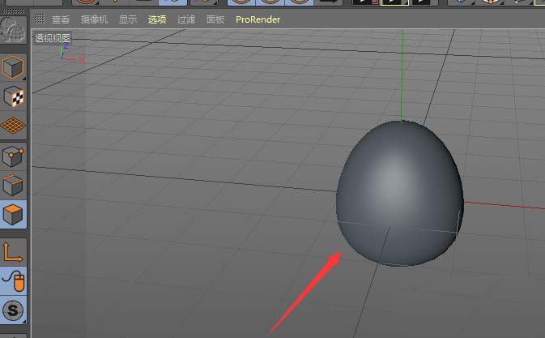Switch to Edges mode icon
Viewport: 545px width, 338px height.
[x=13, y=186]
